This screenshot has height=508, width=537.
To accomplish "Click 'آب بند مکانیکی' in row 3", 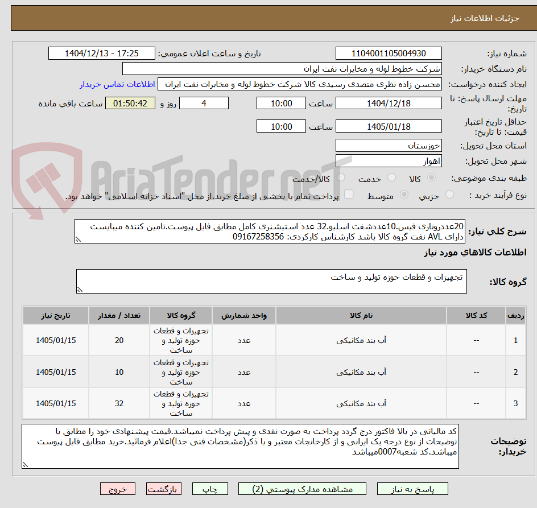I will click(x=361, y=403).
